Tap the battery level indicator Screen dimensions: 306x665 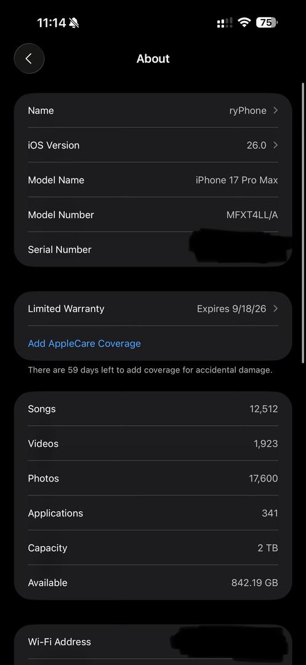coord(267,23)
